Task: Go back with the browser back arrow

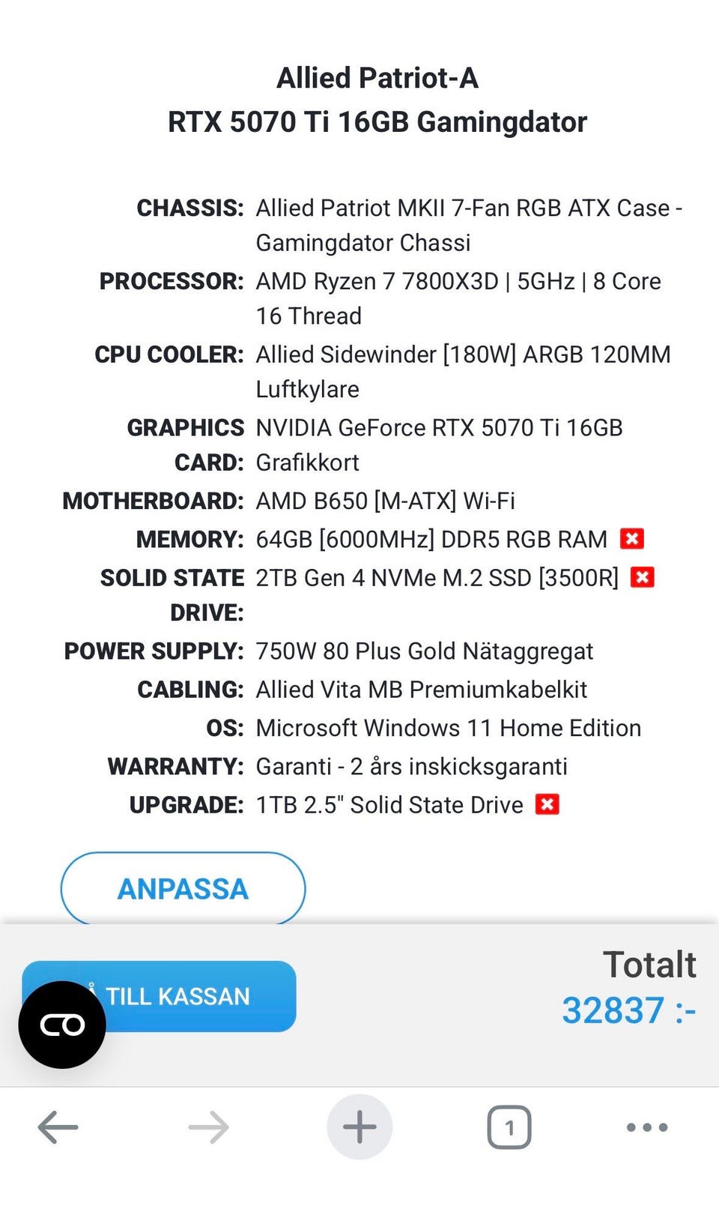Action: click(58, 1127)
